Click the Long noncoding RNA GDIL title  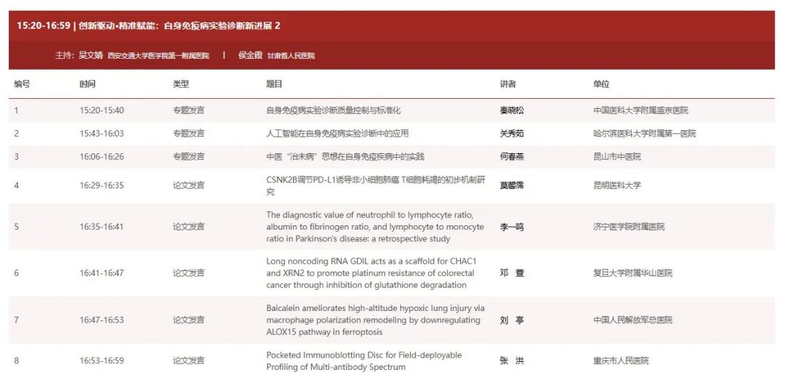pos(370,273)
